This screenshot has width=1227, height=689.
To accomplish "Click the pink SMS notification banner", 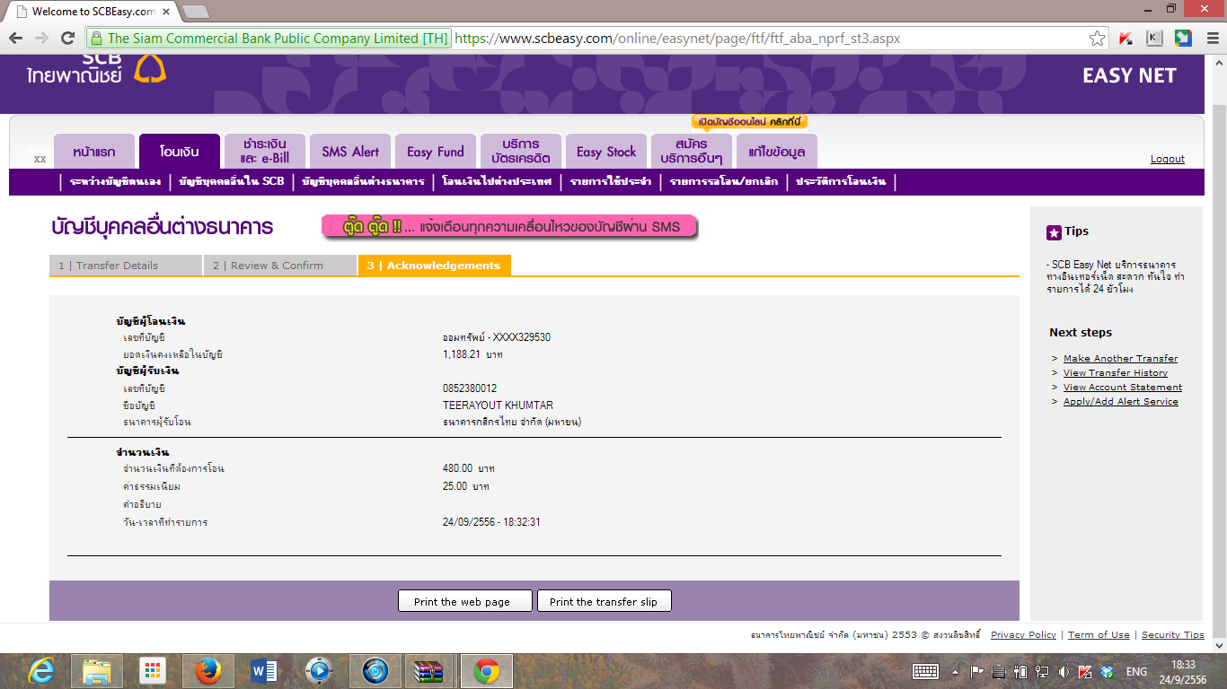I will [509, 227].
